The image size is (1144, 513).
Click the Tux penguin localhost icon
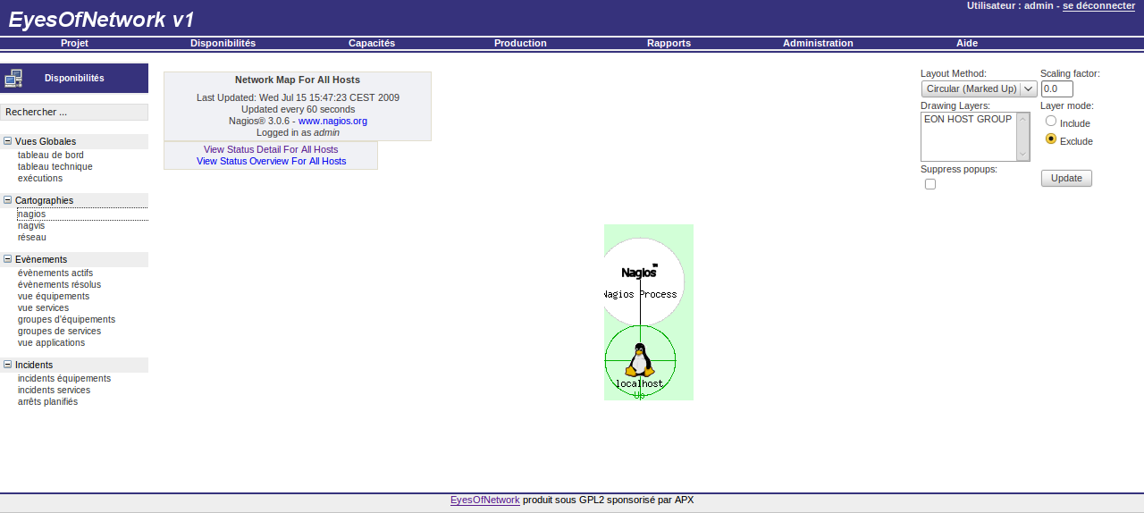(639, 359)
